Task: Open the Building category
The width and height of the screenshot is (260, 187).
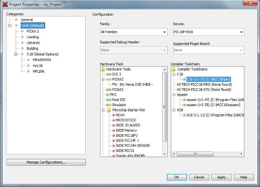Action: (x=32, y=48)
